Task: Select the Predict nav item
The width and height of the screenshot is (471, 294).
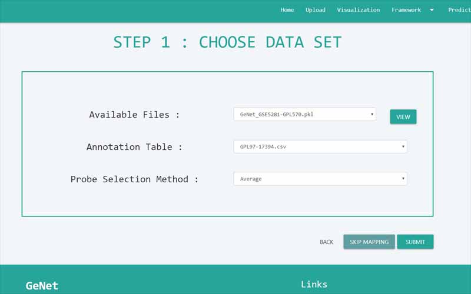Action: coord(459,10)
